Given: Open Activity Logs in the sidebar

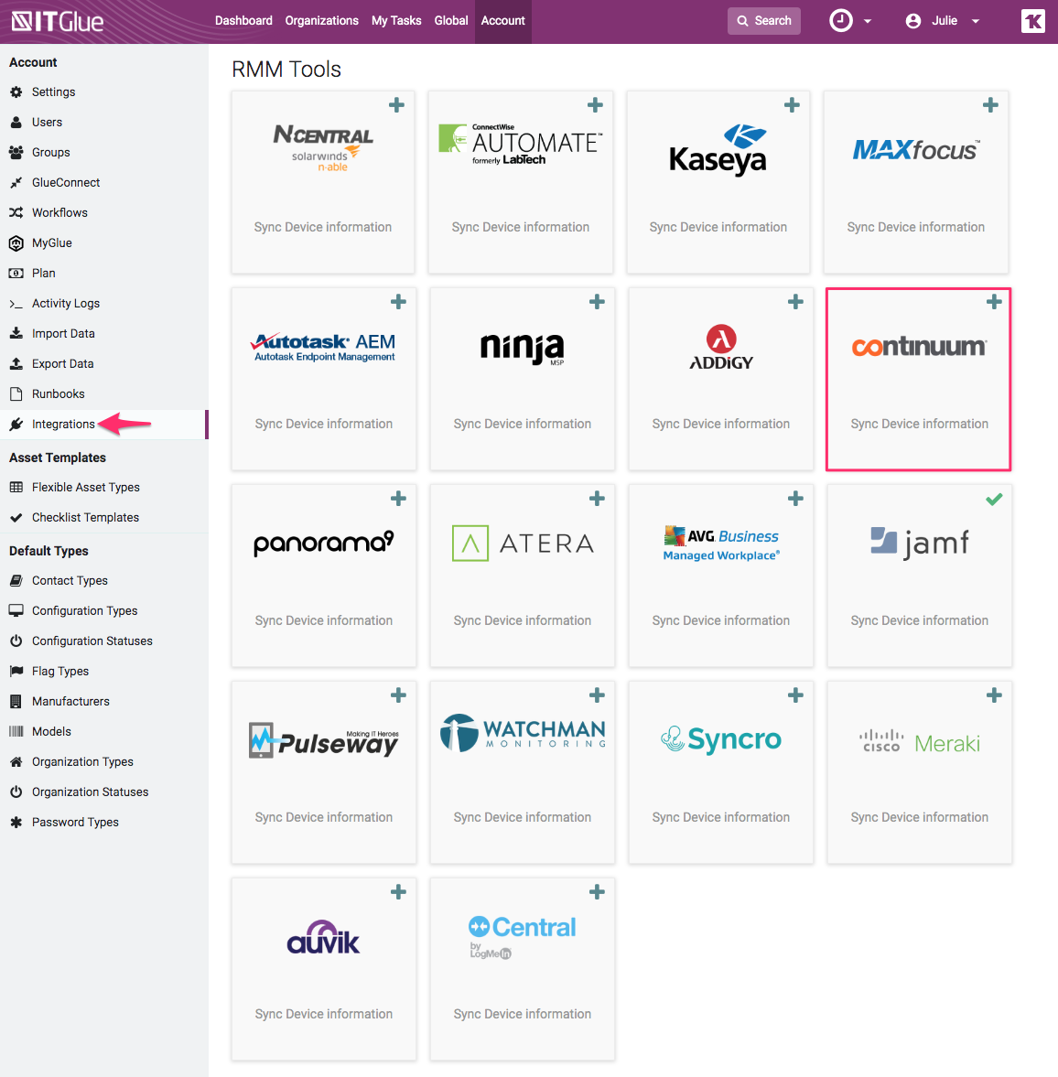Looking at the screenshot, I should (103, 304).
